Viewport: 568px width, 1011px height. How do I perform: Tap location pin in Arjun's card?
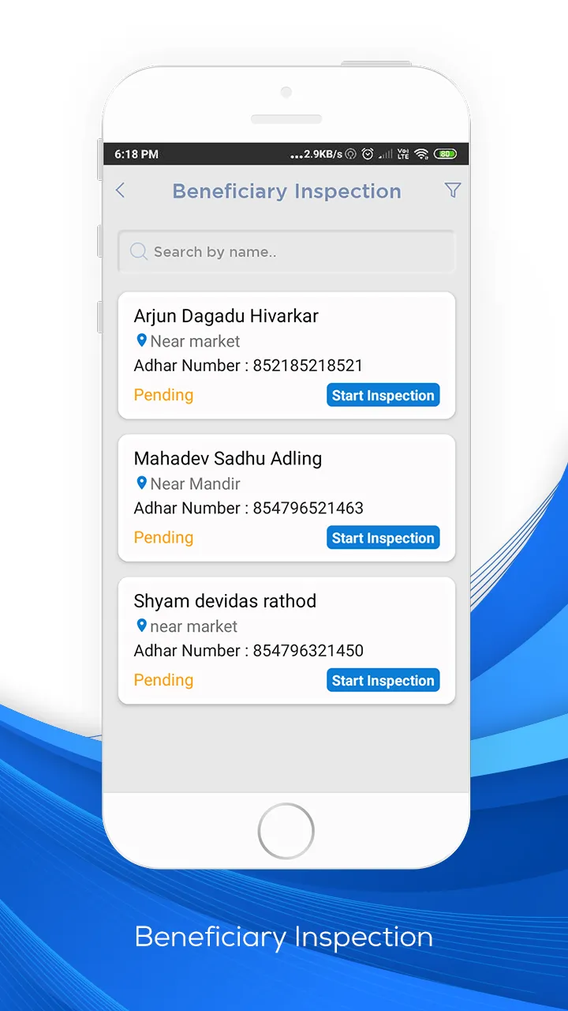point(142,340)
